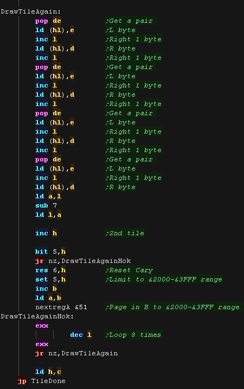Click the jr nz,DrawTileAgainHok line
The height and width of the screenshot is (389, 244).
(x=83, y=261)
